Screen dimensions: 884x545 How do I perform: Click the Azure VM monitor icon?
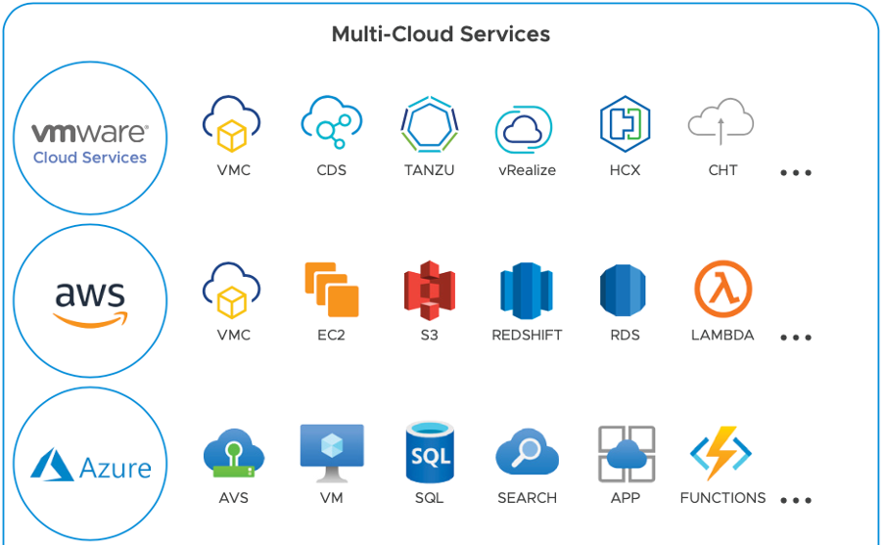[332, 454]
